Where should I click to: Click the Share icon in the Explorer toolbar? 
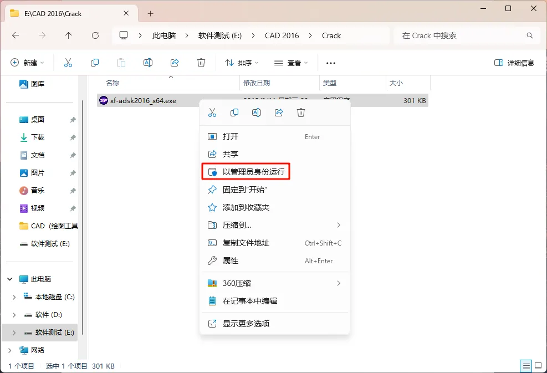click(x=175, y=63)
